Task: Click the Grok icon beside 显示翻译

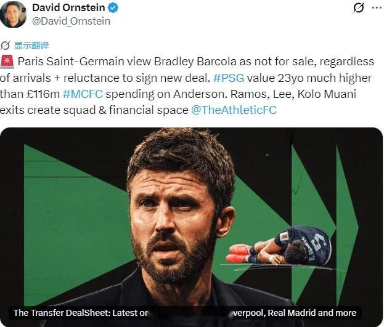Action: pos(5,46)
